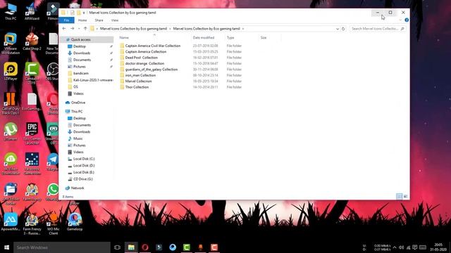This screenshot has height=253, width=451.
Task: Open the recent locations dropdown arrow
Action: tap(79, 29)
